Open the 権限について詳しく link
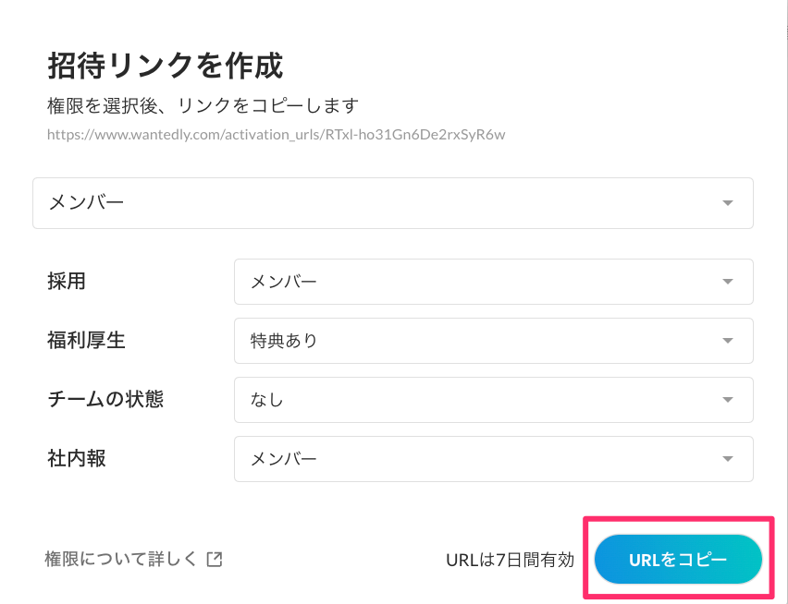The height and width of the screenshot is (604, 788). click(x=121, y=559)
